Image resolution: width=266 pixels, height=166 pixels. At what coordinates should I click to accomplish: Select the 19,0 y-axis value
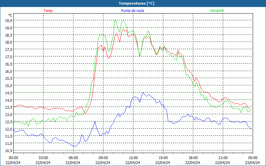[9, 28]
